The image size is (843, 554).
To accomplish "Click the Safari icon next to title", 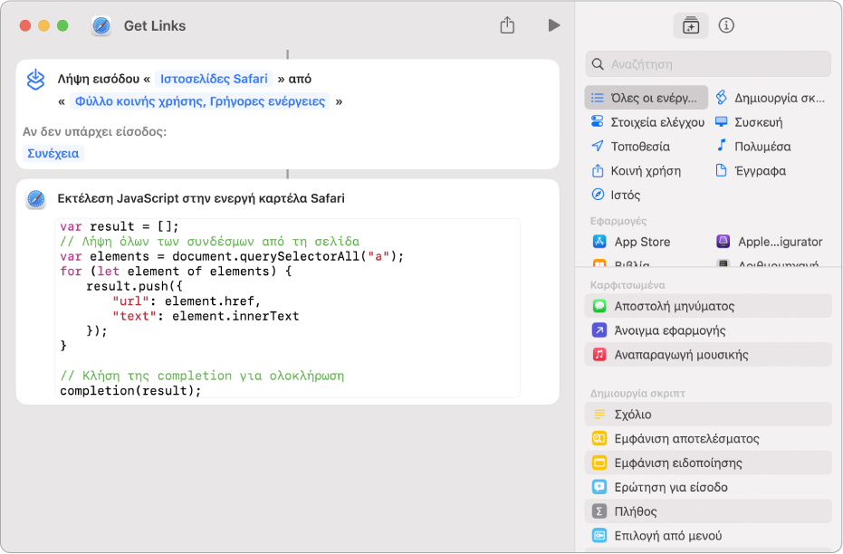I will pos(101,25).
